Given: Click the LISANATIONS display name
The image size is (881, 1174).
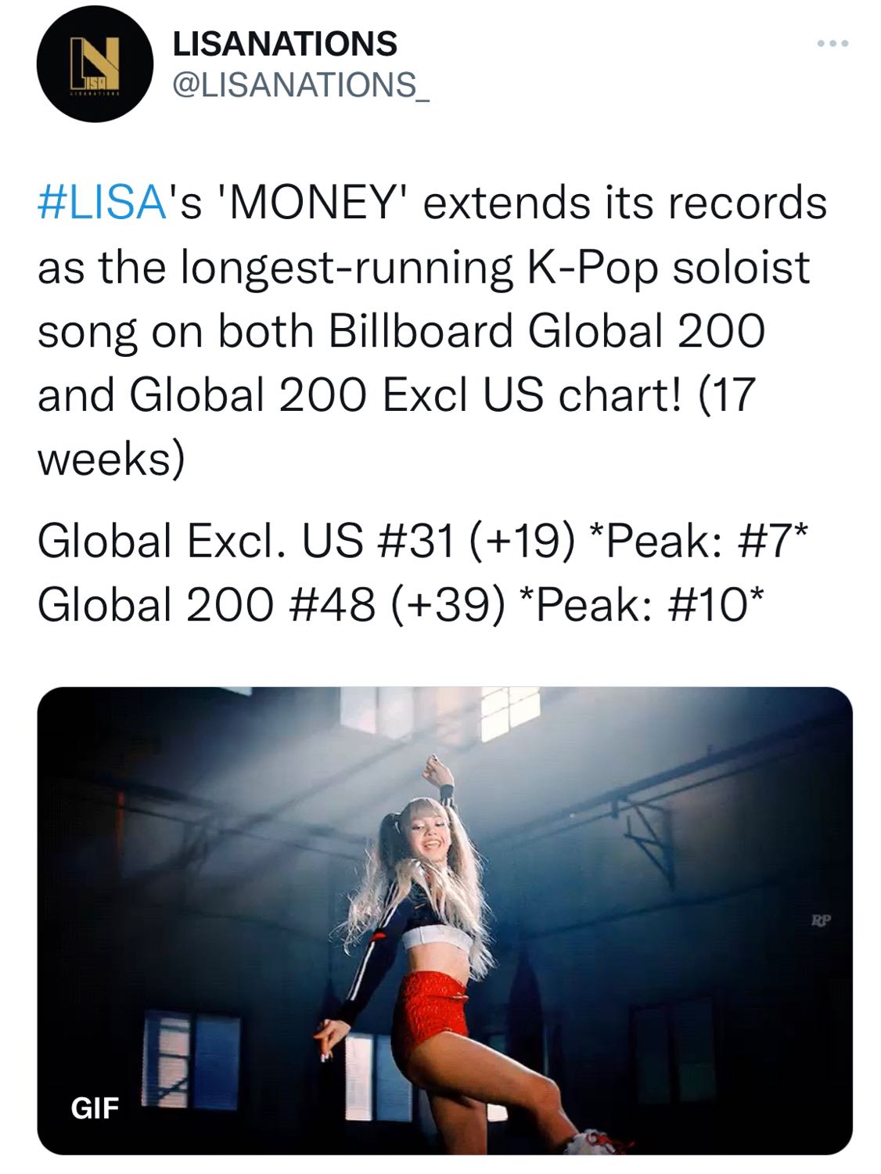Looking at the screenshot, I should (284, 43).
